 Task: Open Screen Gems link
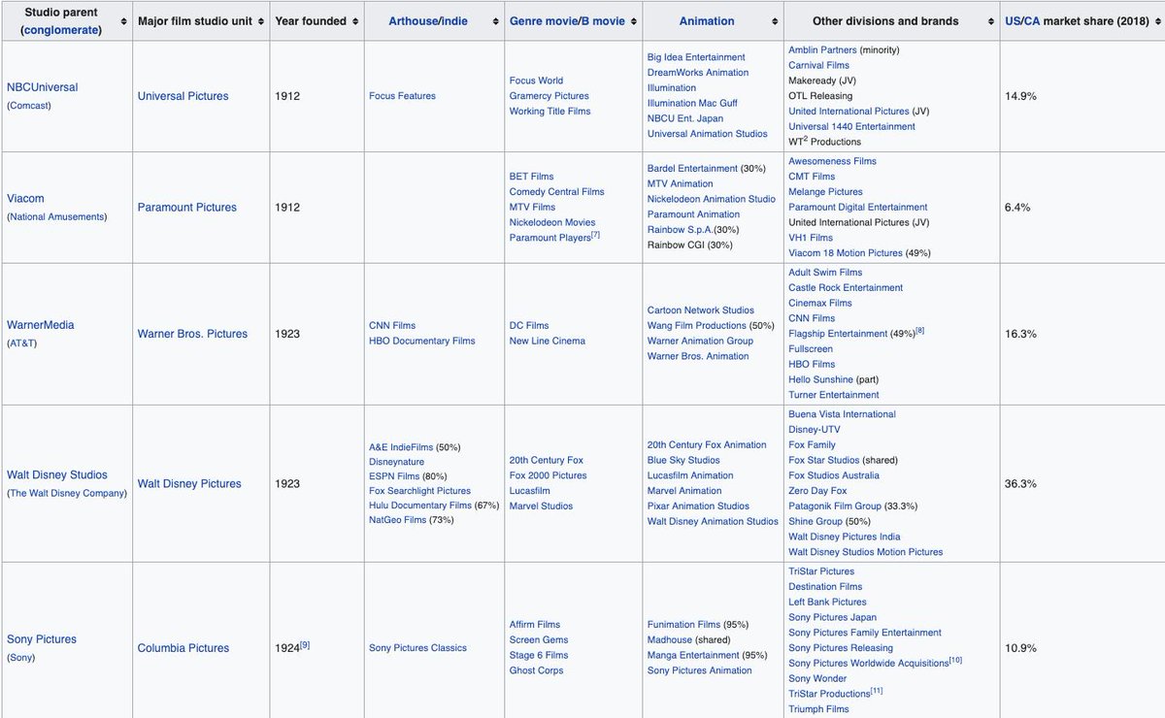[x=539, y=640]
